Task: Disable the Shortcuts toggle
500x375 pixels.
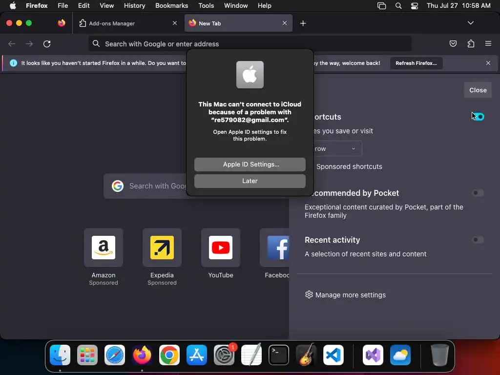Action: 478,117
